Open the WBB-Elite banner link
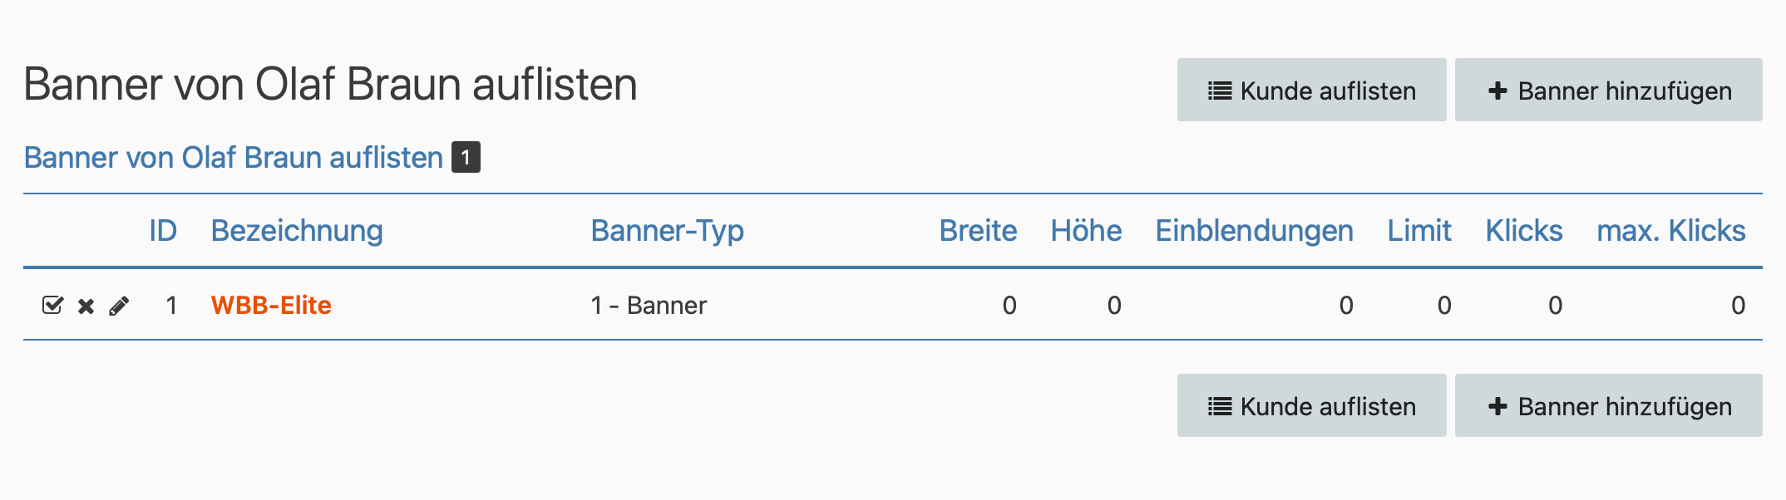Viewport: 1786px width, 500px height. coord(271,306)
